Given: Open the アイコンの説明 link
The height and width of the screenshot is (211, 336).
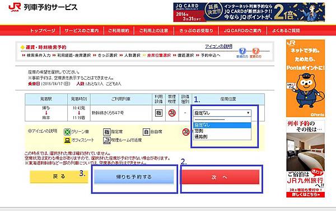Looking at the screenshot, I should pos(218,46).
